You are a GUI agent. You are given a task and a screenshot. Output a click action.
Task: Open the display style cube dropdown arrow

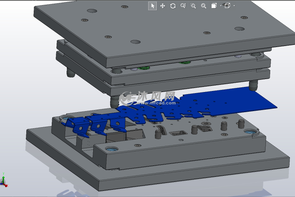234,6
